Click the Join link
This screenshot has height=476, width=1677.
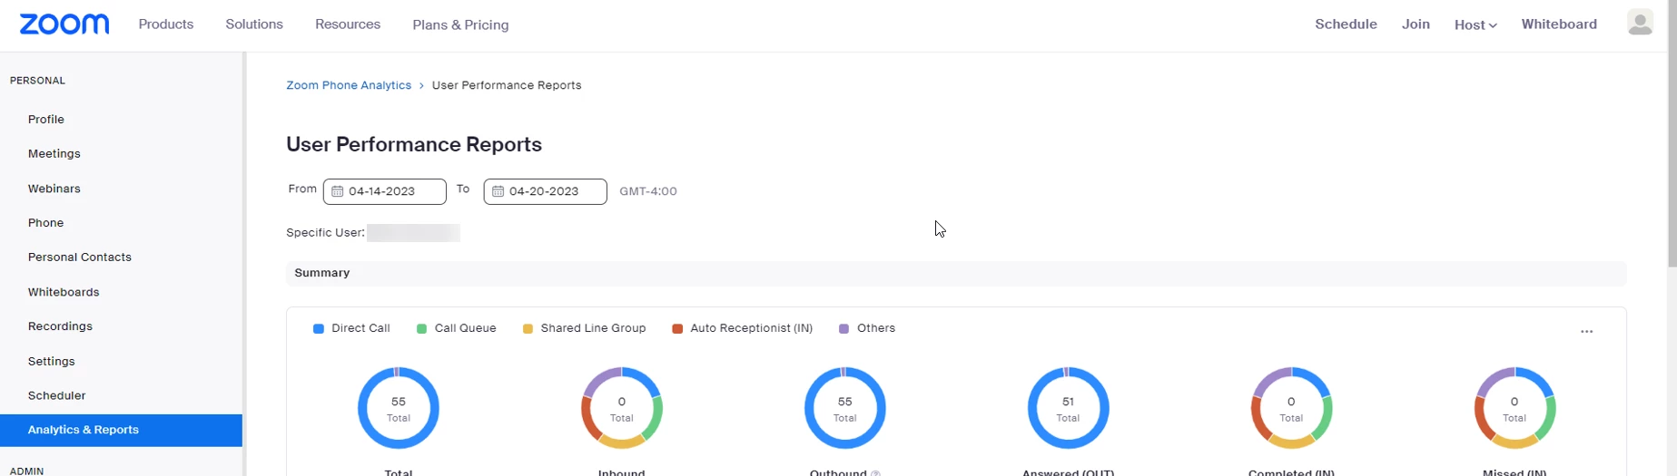pos(1416,24)
